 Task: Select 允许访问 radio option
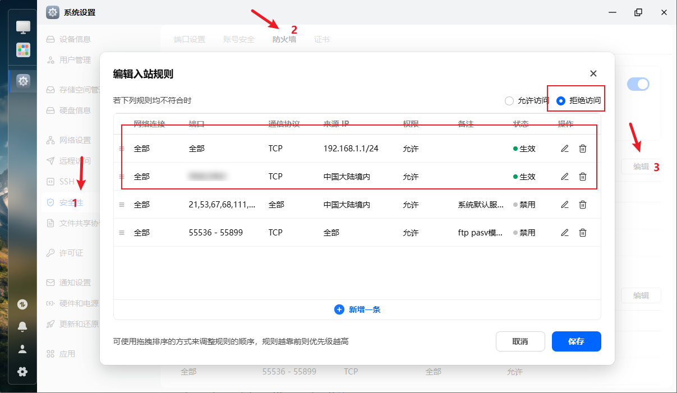[x=509, y=101]
